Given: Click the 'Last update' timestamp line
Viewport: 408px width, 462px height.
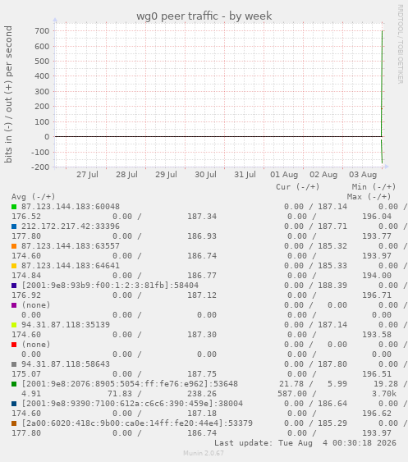Looking at the screenshot, I should click(x=305, y=443).
